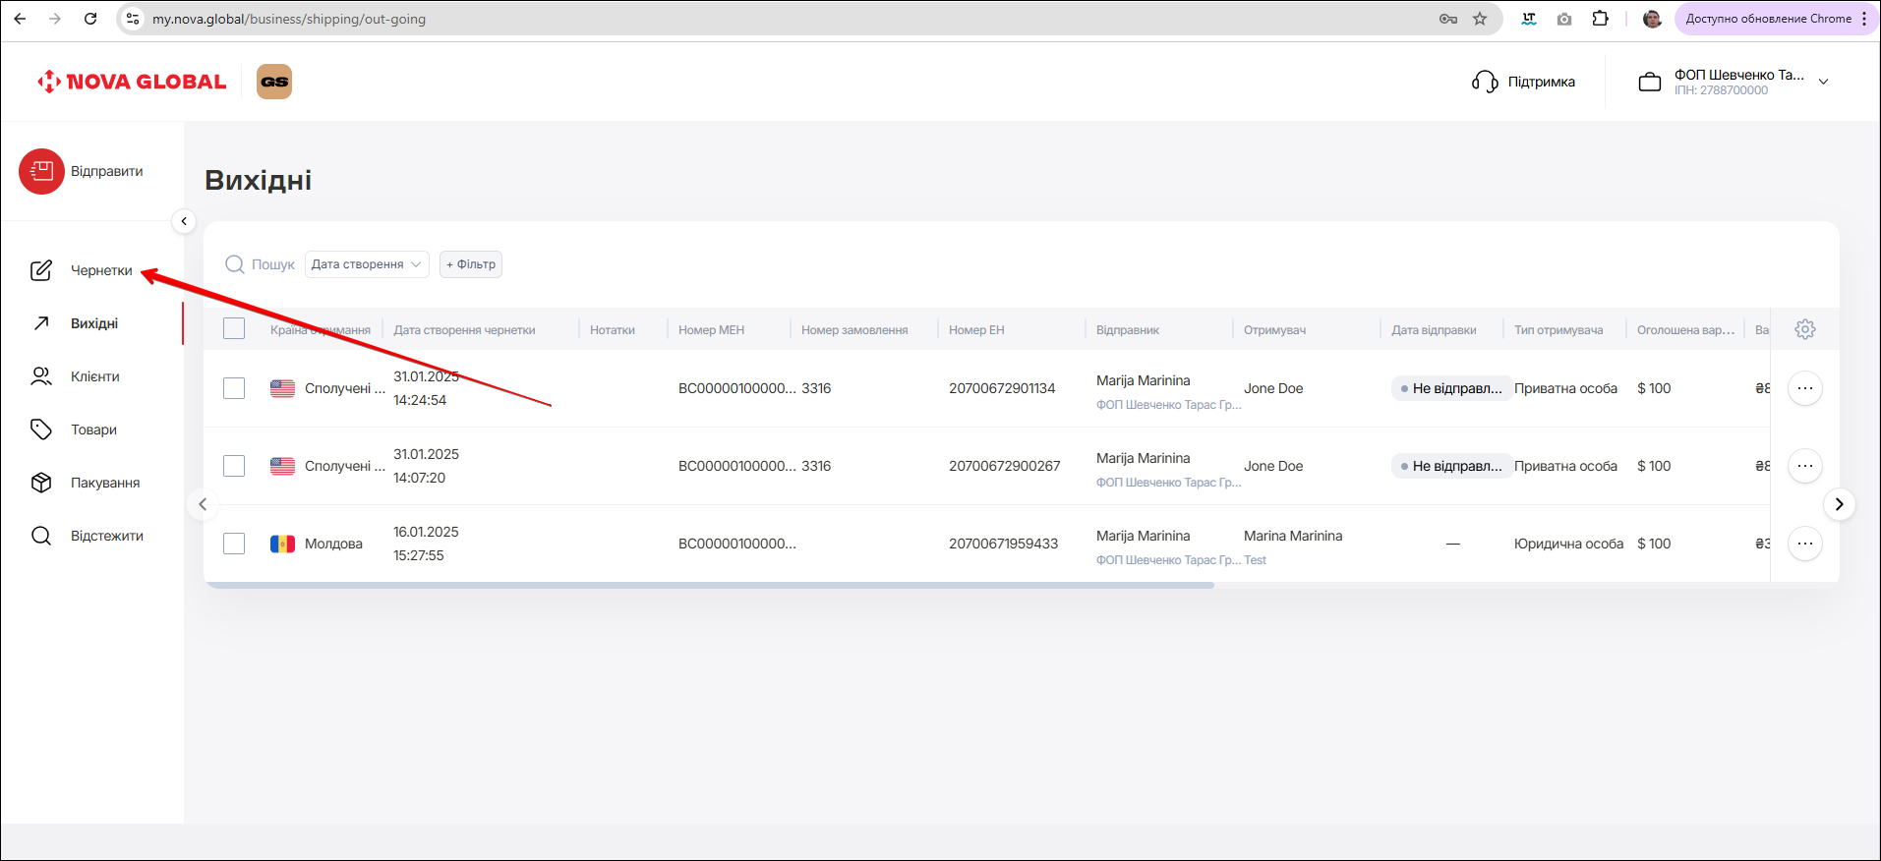Bookmark this page with star icon
This screenshot has width=1881, height=861.
point(1480,19)
